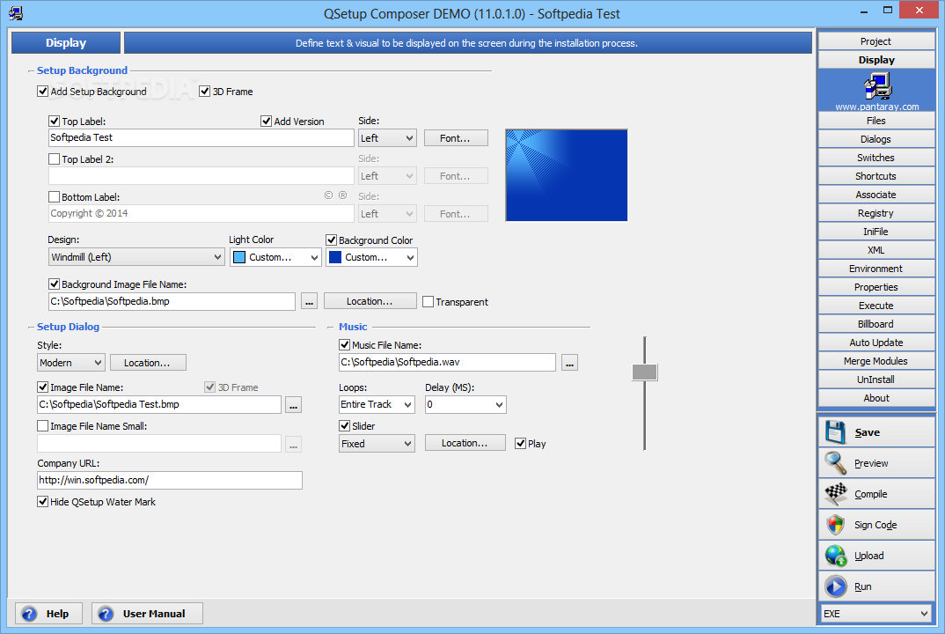This screenshot has height=634, width=945.
Task: Open the Auto Update section
Action: [876, 343]
